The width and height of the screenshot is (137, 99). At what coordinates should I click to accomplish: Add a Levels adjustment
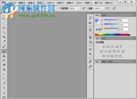(x=108, y=47)
